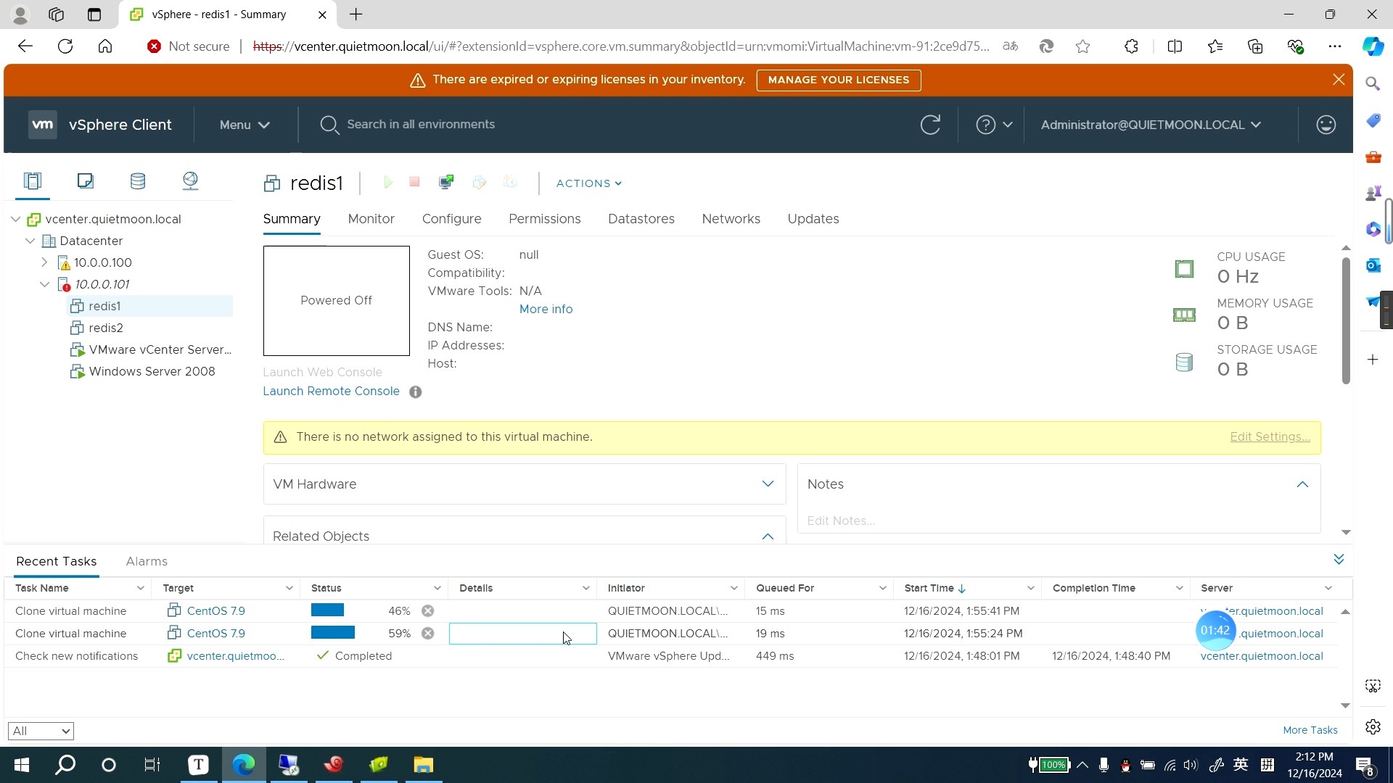Image resolution: width=1393 pixels, height=783 pixels.
Task: Select Windows Server 2008 in the tree
Action: click(x=152, y=371)
